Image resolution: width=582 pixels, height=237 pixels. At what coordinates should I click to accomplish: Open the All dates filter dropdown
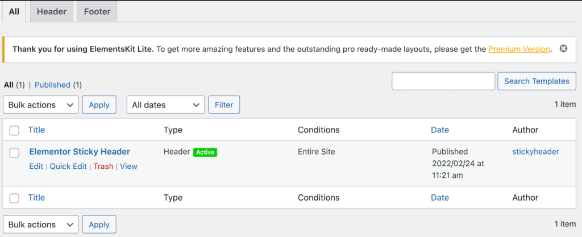click(165, 105)
